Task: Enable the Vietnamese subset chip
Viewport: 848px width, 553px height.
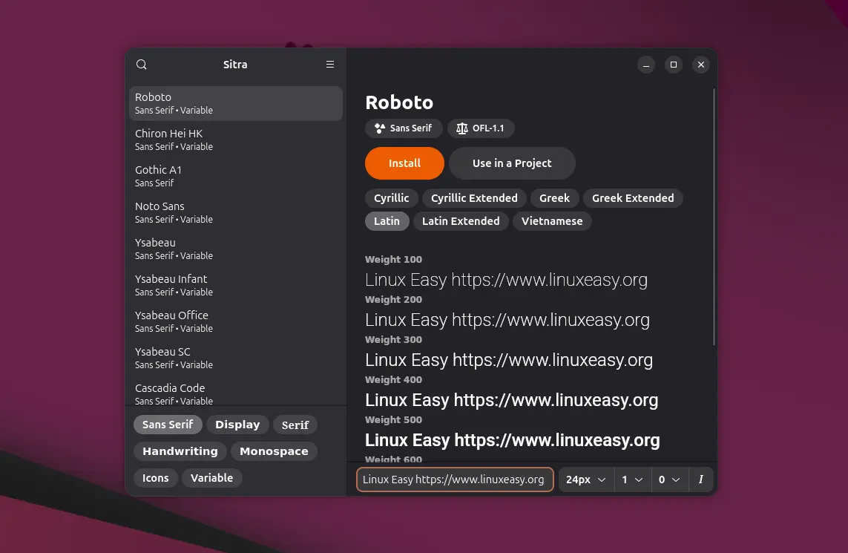Action: pos(552,220)
